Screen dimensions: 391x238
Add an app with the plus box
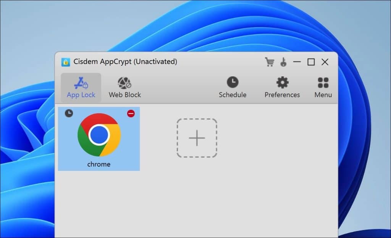(x=197, y=138)
